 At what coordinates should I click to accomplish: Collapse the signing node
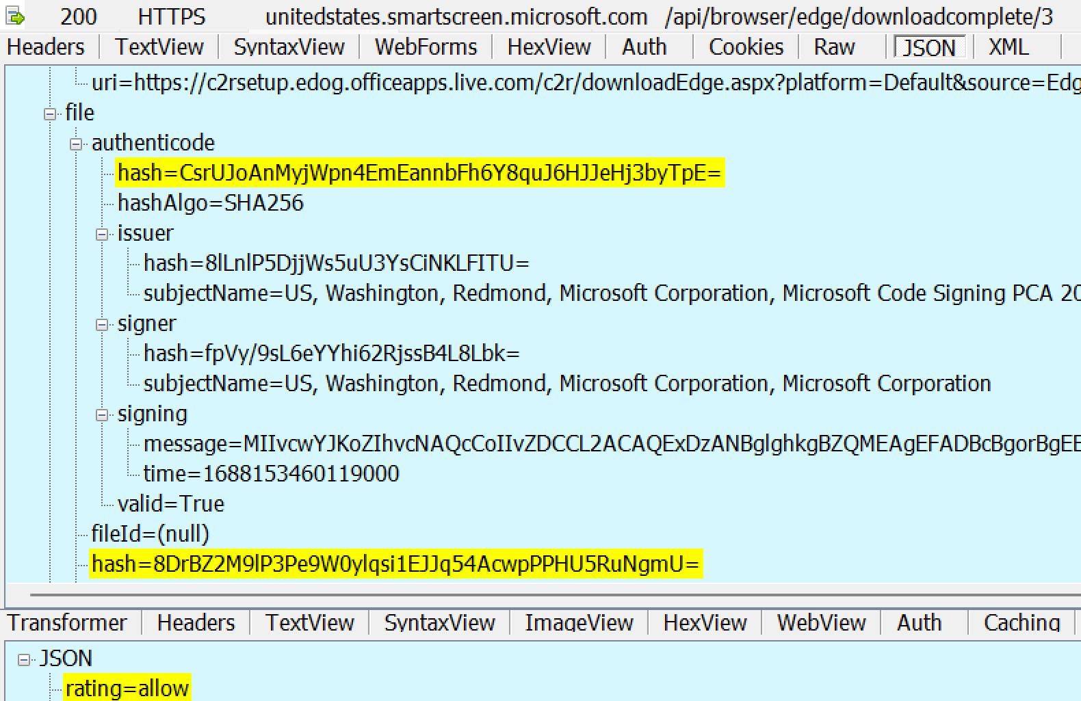(x=102, y=415)
